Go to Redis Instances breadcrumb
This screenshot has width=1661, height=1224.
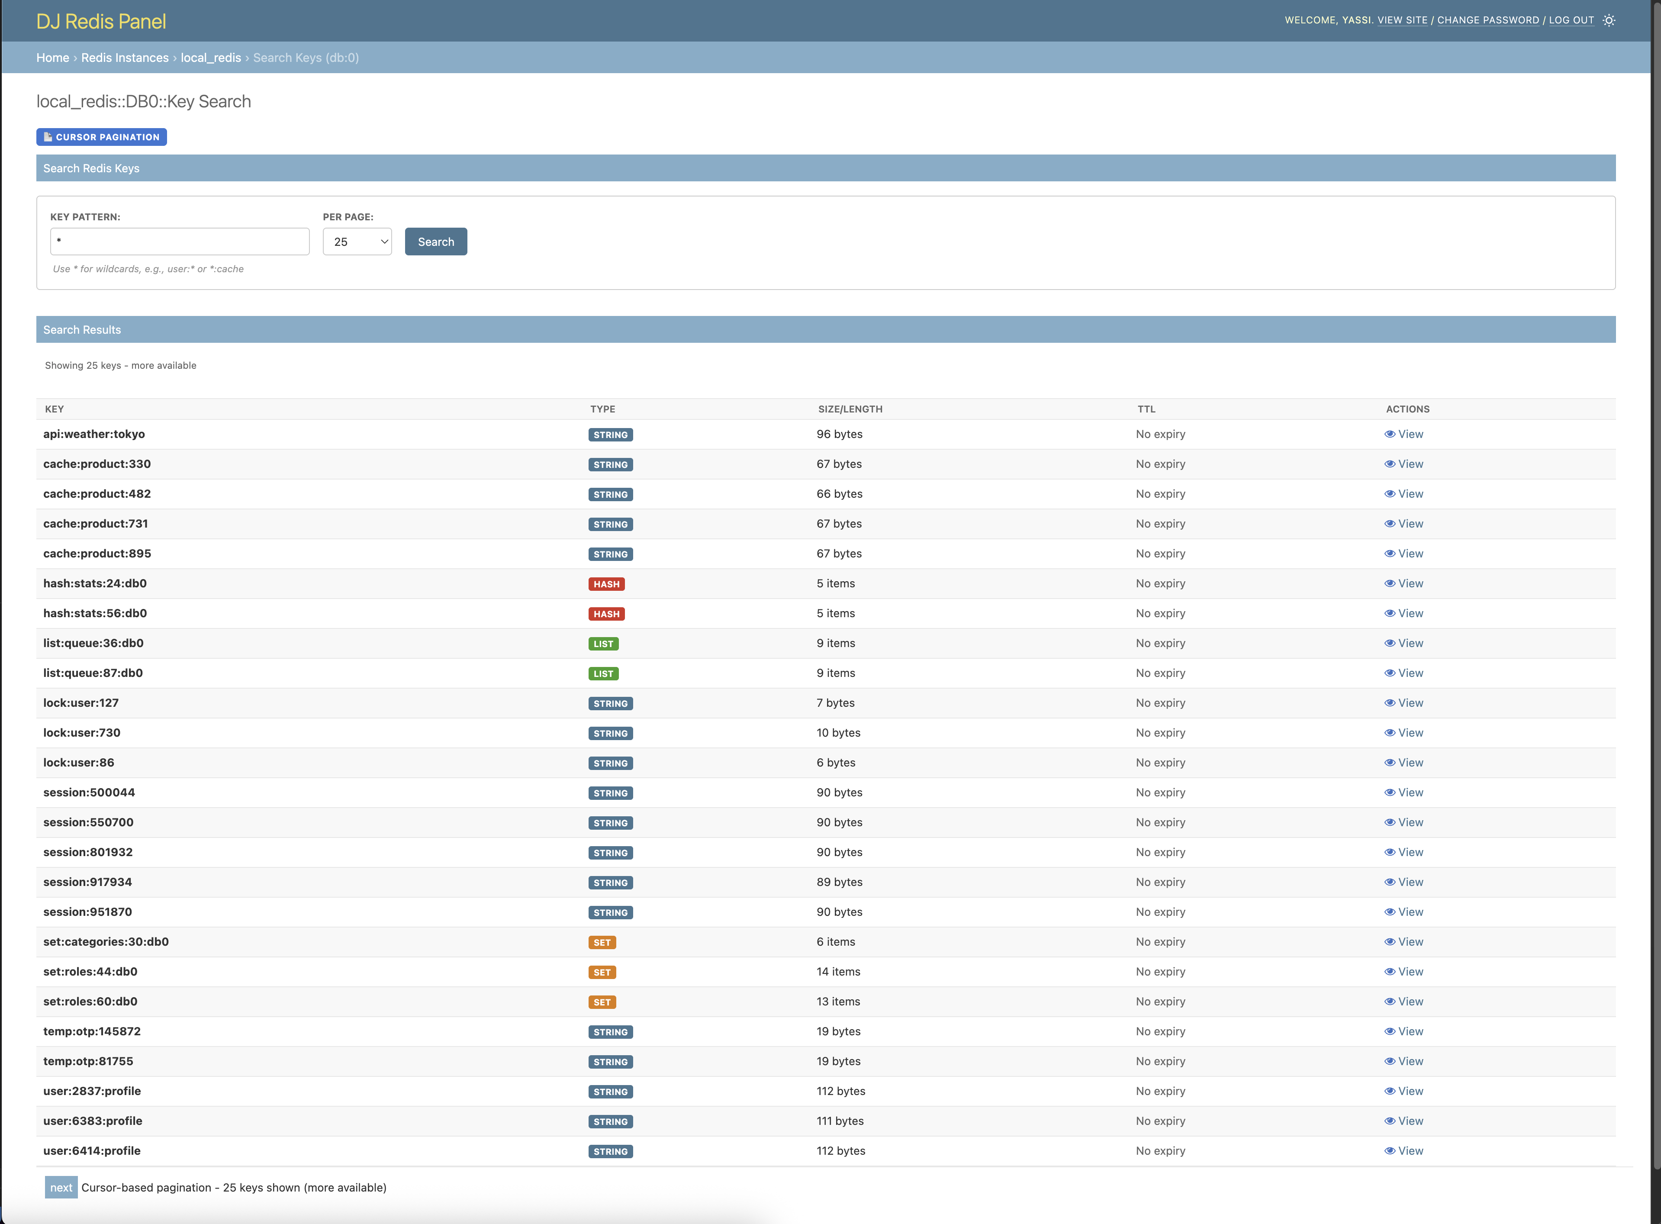coord(125,58)
